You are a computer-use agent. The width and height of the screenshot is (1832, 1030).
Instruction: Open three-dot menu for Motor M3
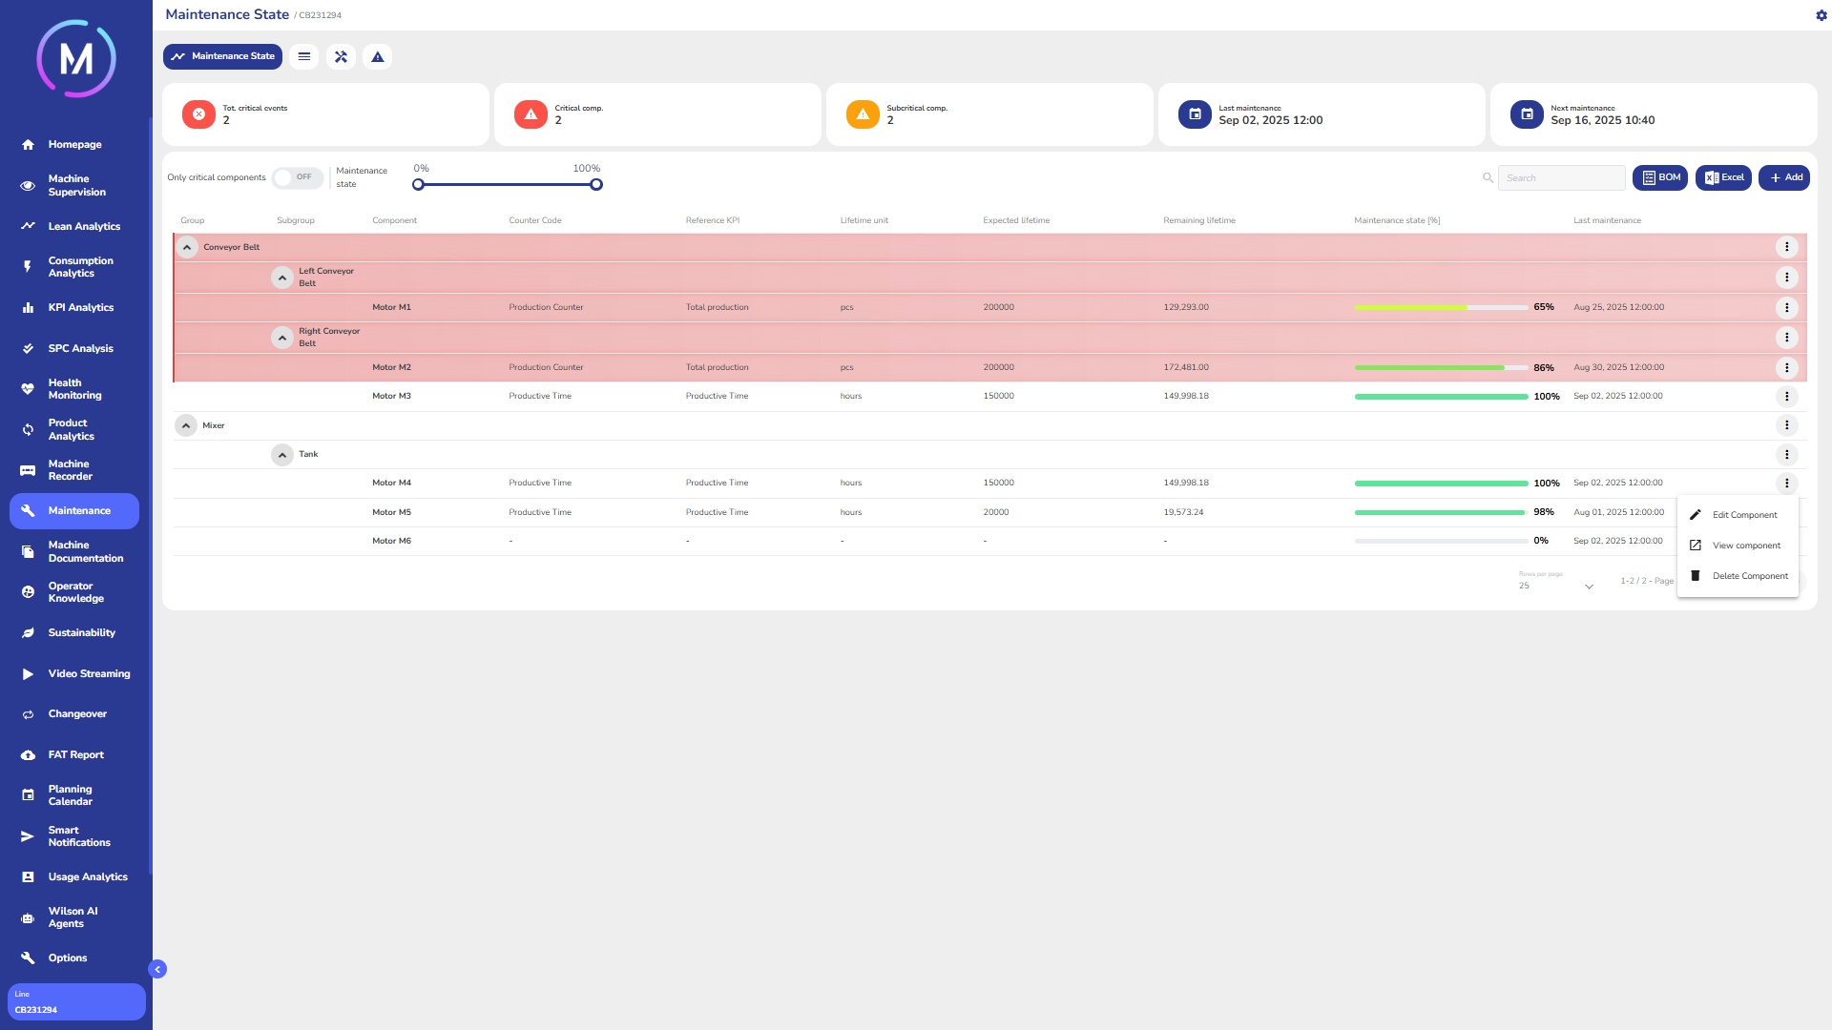coord(1786,397)
